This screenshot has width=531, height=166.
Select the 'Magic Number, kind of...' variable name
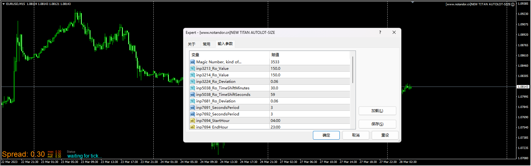(219, 62)
